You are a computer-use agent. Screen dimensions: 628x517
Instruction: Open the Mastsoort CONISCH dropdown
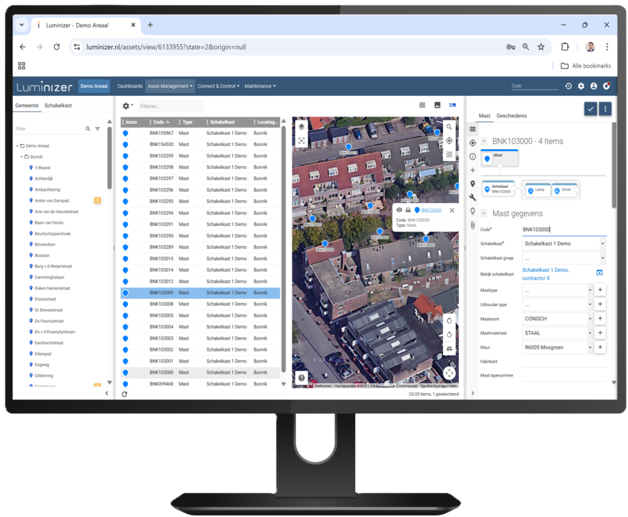click(557, 319)
